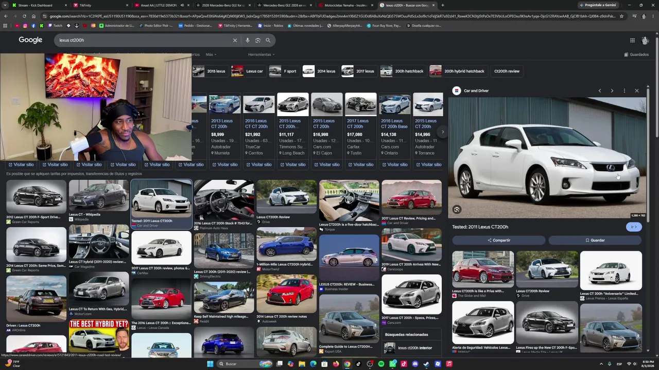
Task: Open the Google homepage logo link
Action: pos(30,40)
